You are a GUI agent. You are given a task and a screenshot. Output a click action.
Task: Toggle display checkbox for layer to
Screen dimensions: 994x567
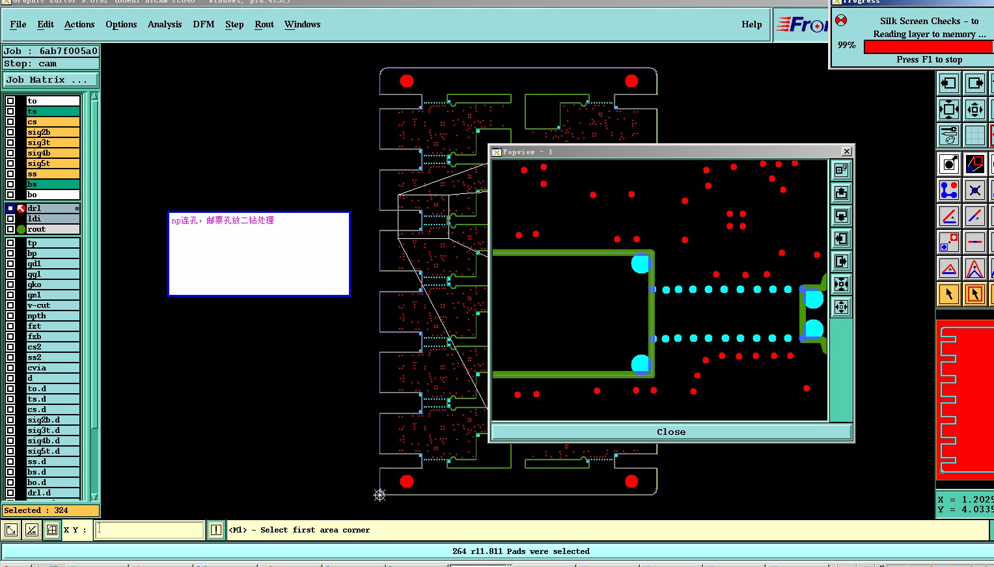click(10, 101)
